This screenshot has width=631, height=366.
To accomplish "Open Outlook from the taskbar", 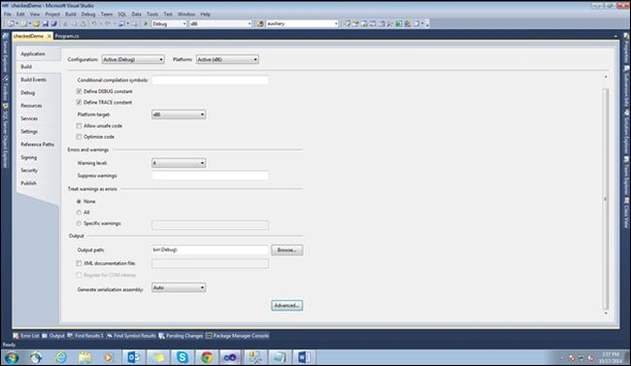I will click(x=133, y=357).
